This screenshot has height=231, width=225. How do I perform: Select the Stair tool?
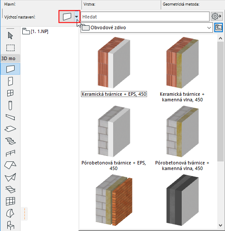(x=10, y=141)
